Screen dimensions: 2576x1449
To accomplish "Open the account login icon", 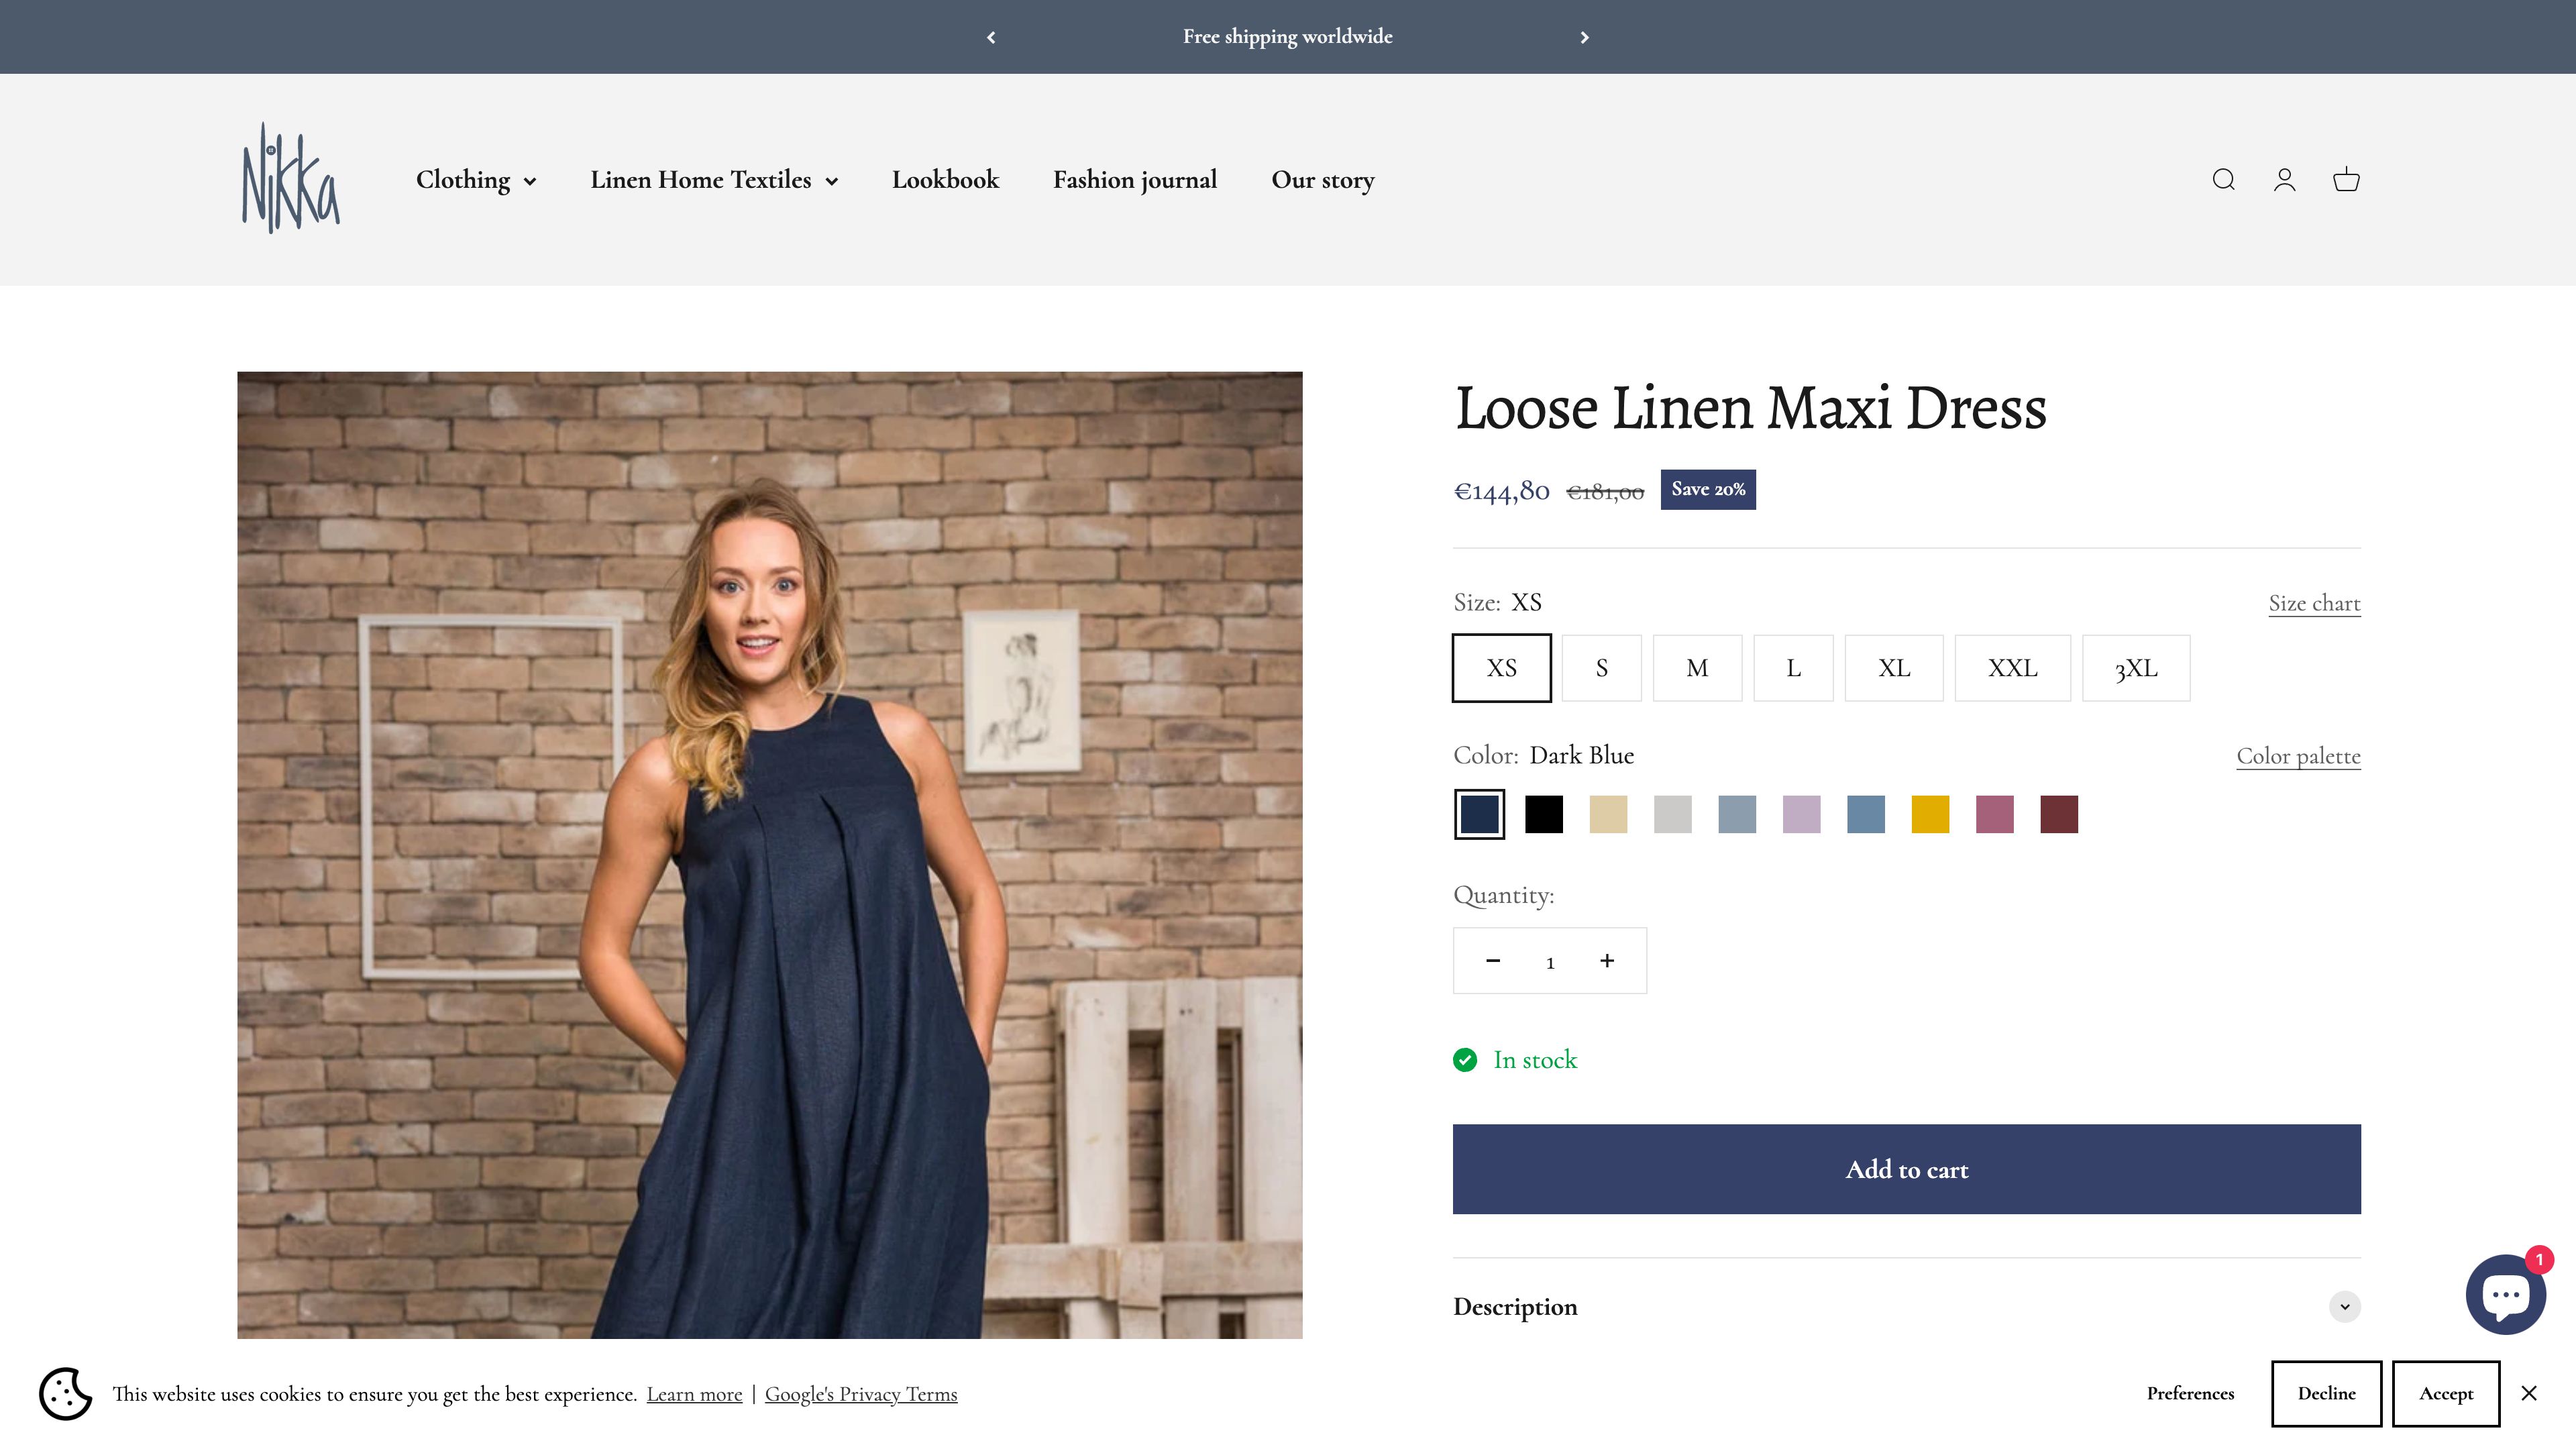I will 2284,180.
